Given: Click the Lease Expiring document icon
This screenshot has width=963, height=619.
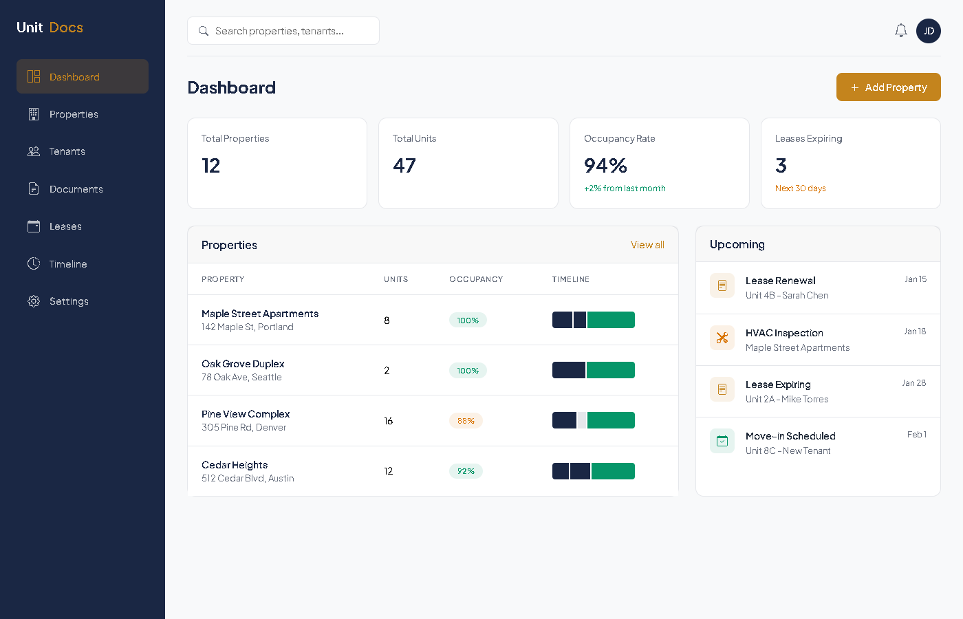Looking at the screenshot, I should click(722, 389).
